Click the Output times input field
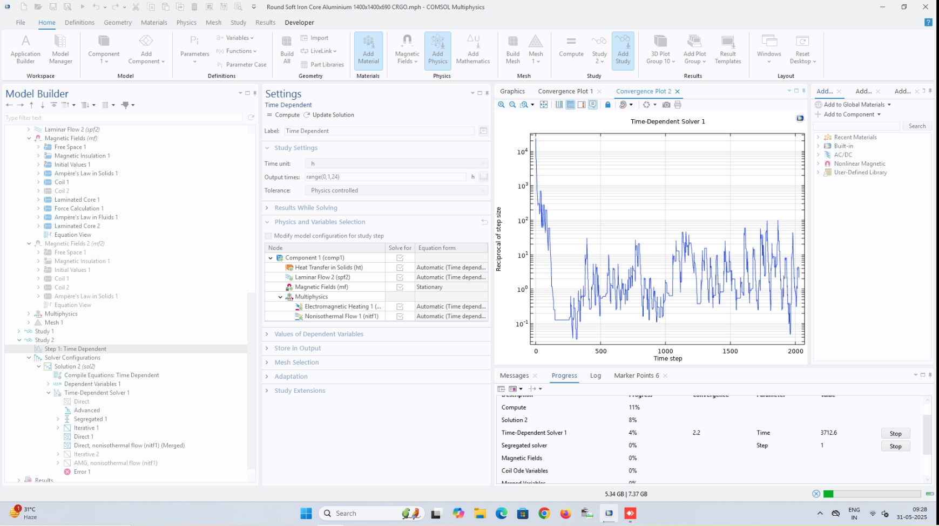 pyautogui.click(x=385, y=177)
